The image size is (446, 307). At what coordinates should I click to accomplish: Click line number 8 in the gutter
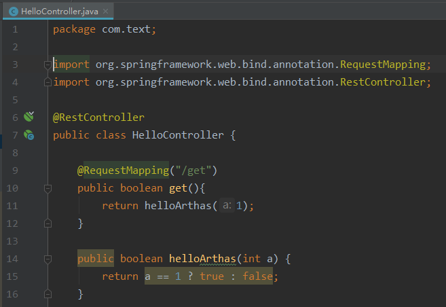tap(15, 153)
